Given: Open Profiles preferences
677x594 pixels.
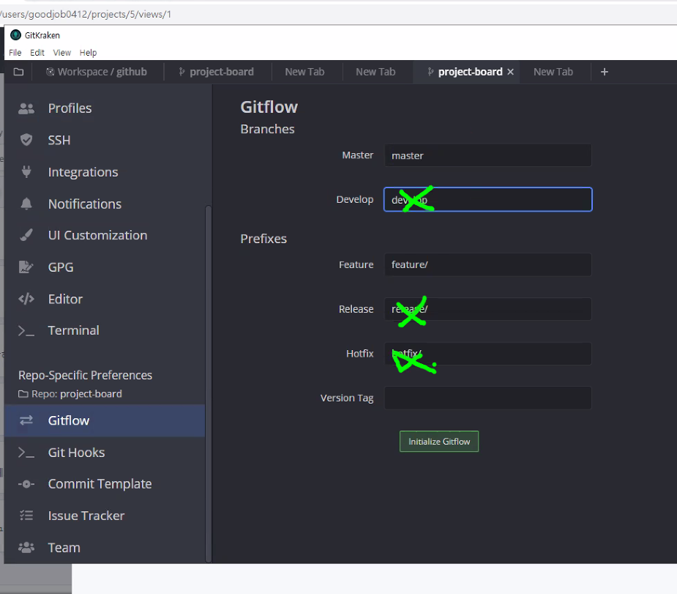Looking at the screenshot, I should pos(105,108).
